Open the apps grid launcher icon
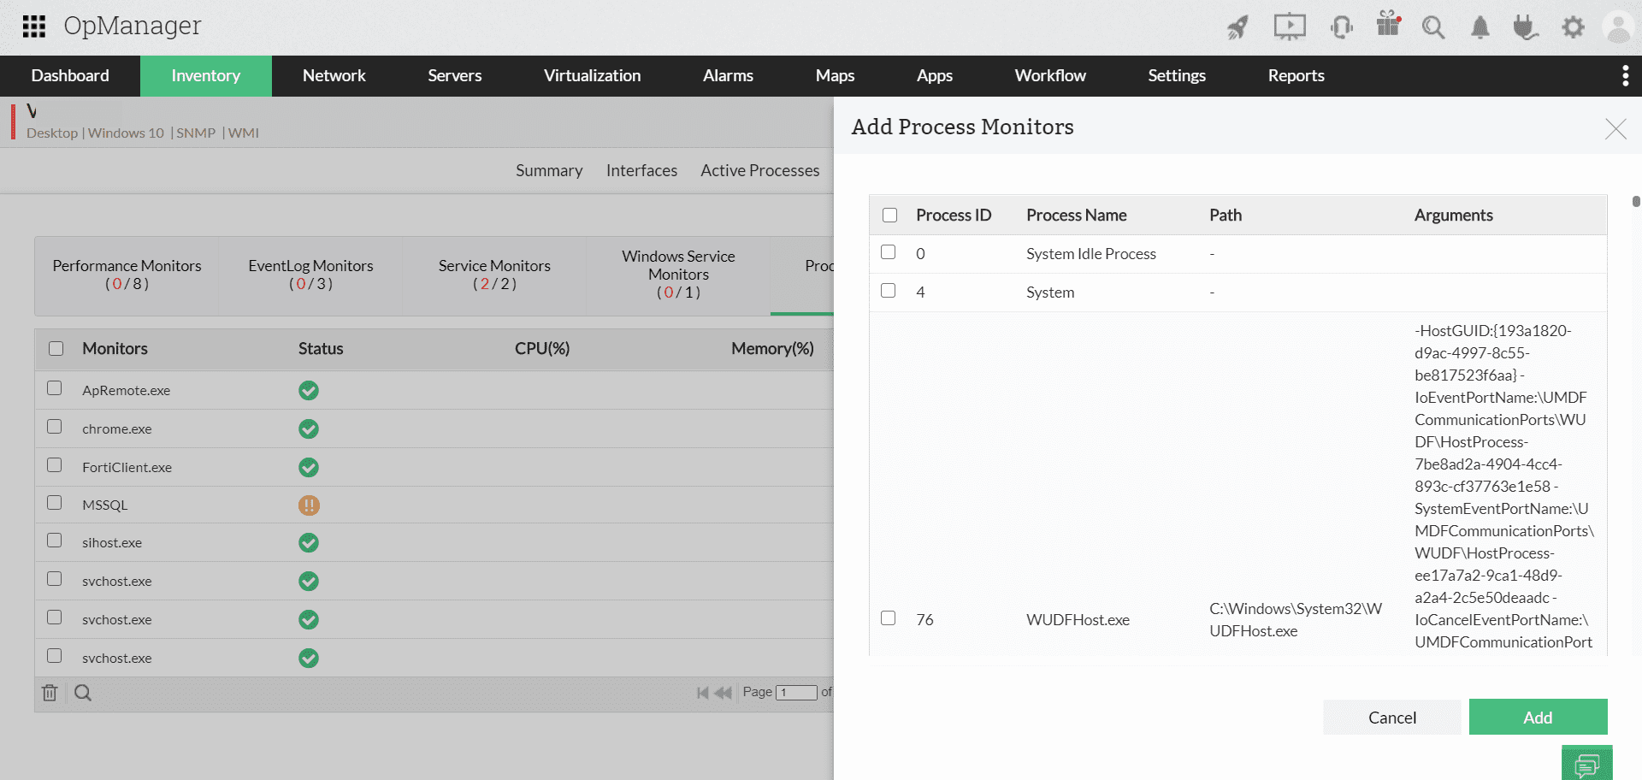This screenshot has height=780, width=1642. tap(34, 27)
